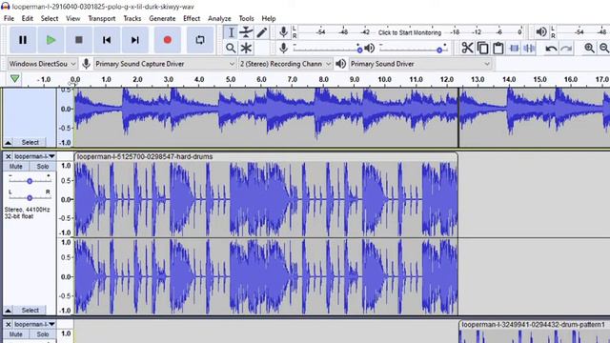
Task: Adjust the hard-drums track pan slider
Action: coord(30,198)
